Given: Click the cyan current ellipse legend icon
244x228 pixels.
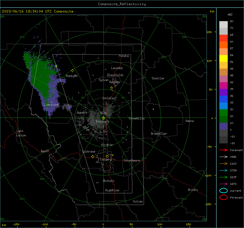Looking at the screenshot, I should pos(223,191).
